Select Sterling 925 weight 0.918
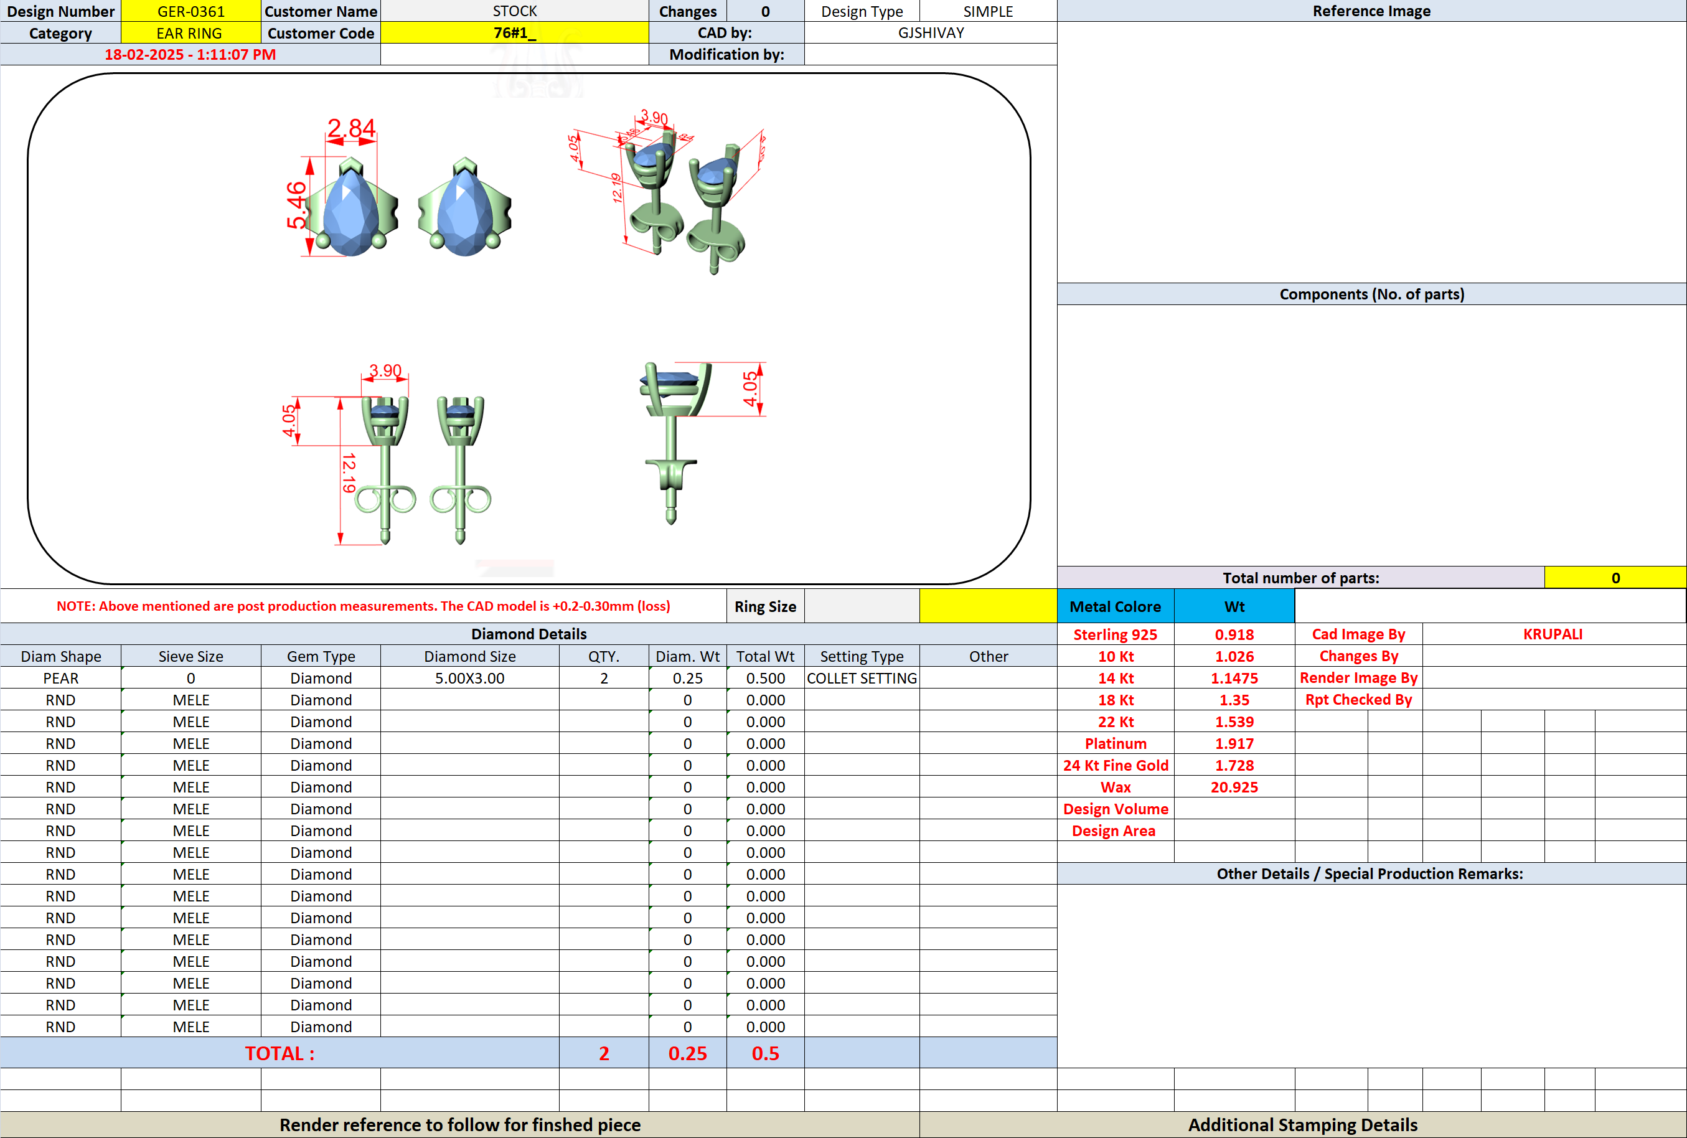 point(1234,634)
